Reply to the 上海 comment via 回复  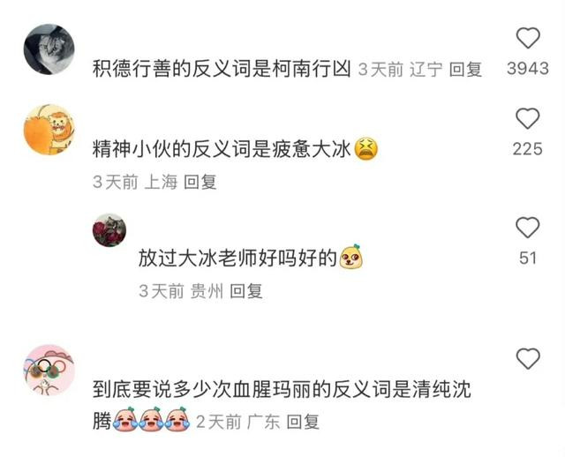[x=200, y=183]
